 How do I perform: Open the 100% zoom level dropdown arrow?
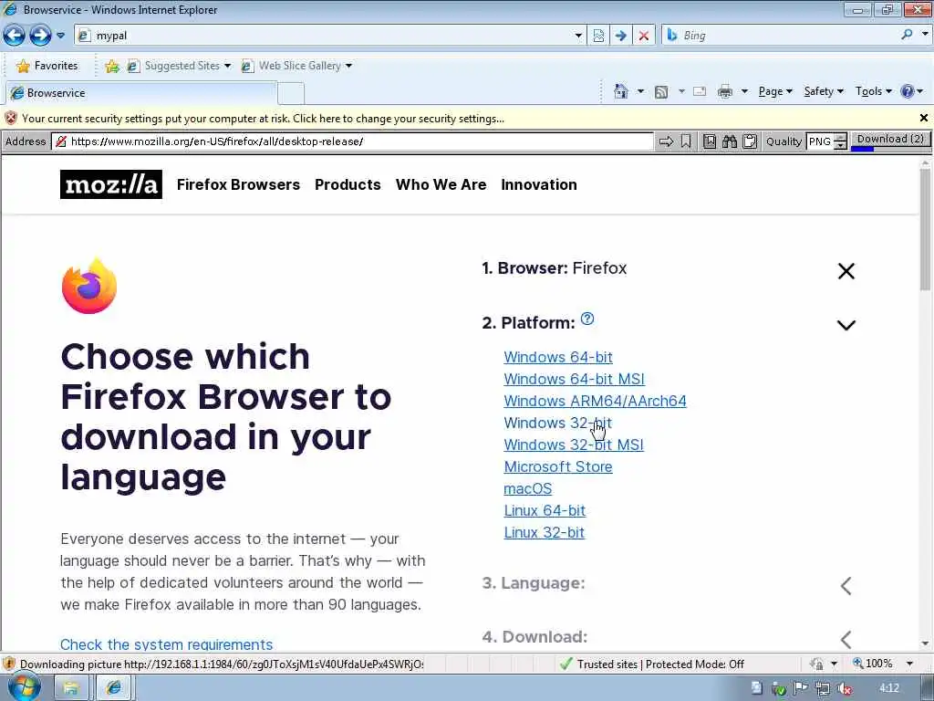point(909,664)
